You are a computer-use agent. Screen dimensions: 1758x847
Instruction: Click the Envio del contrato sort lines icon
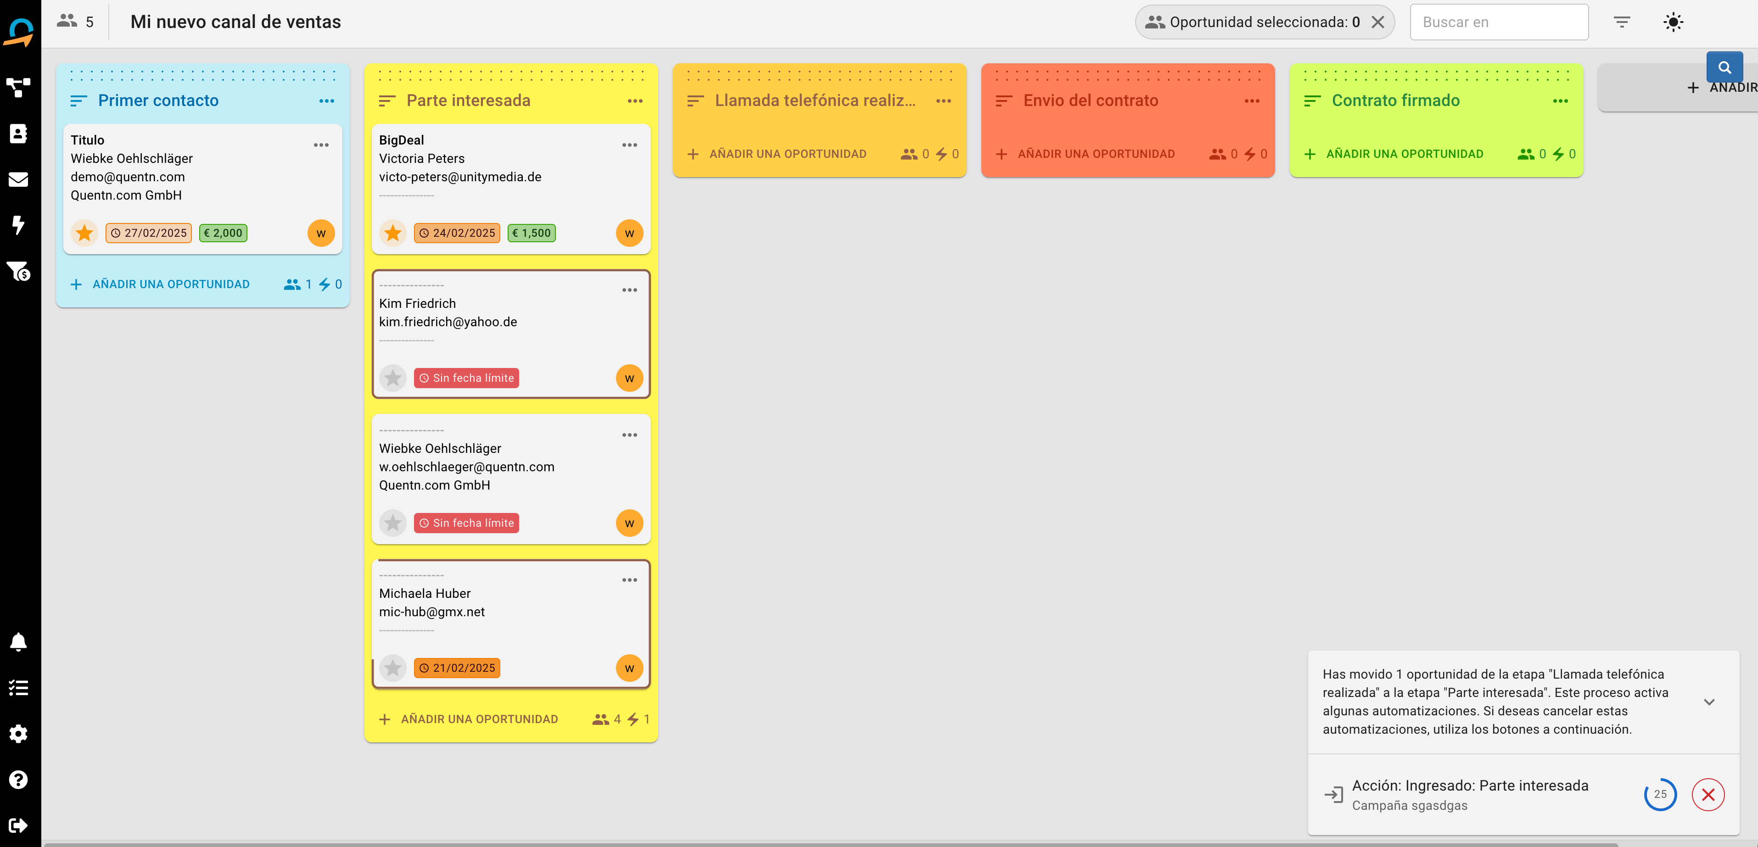(x=1004, y=101)
